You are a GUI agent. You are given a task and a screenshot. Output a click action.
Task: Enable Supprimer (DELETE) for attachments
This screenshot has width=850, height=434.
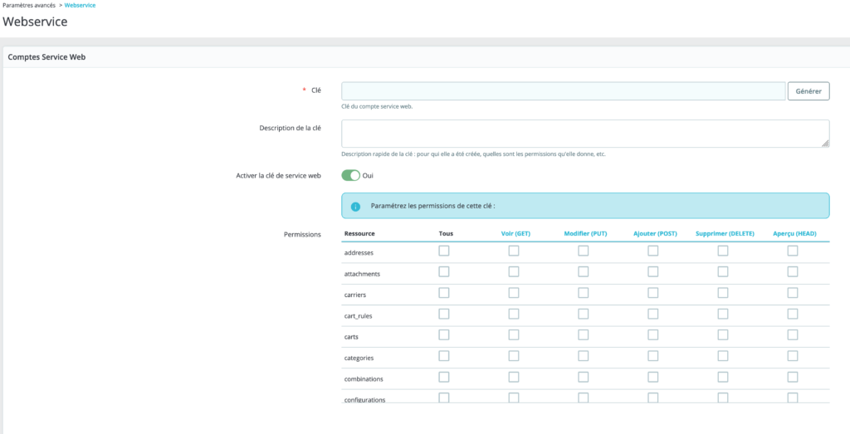(x=723, y=271)
